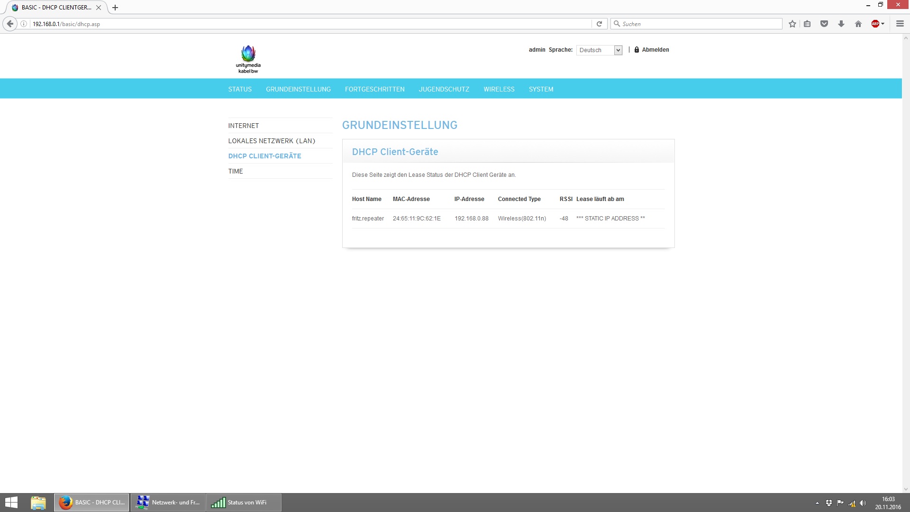Click the Suchen search field
Screen dimensions: 910x512
coord(697,24)
